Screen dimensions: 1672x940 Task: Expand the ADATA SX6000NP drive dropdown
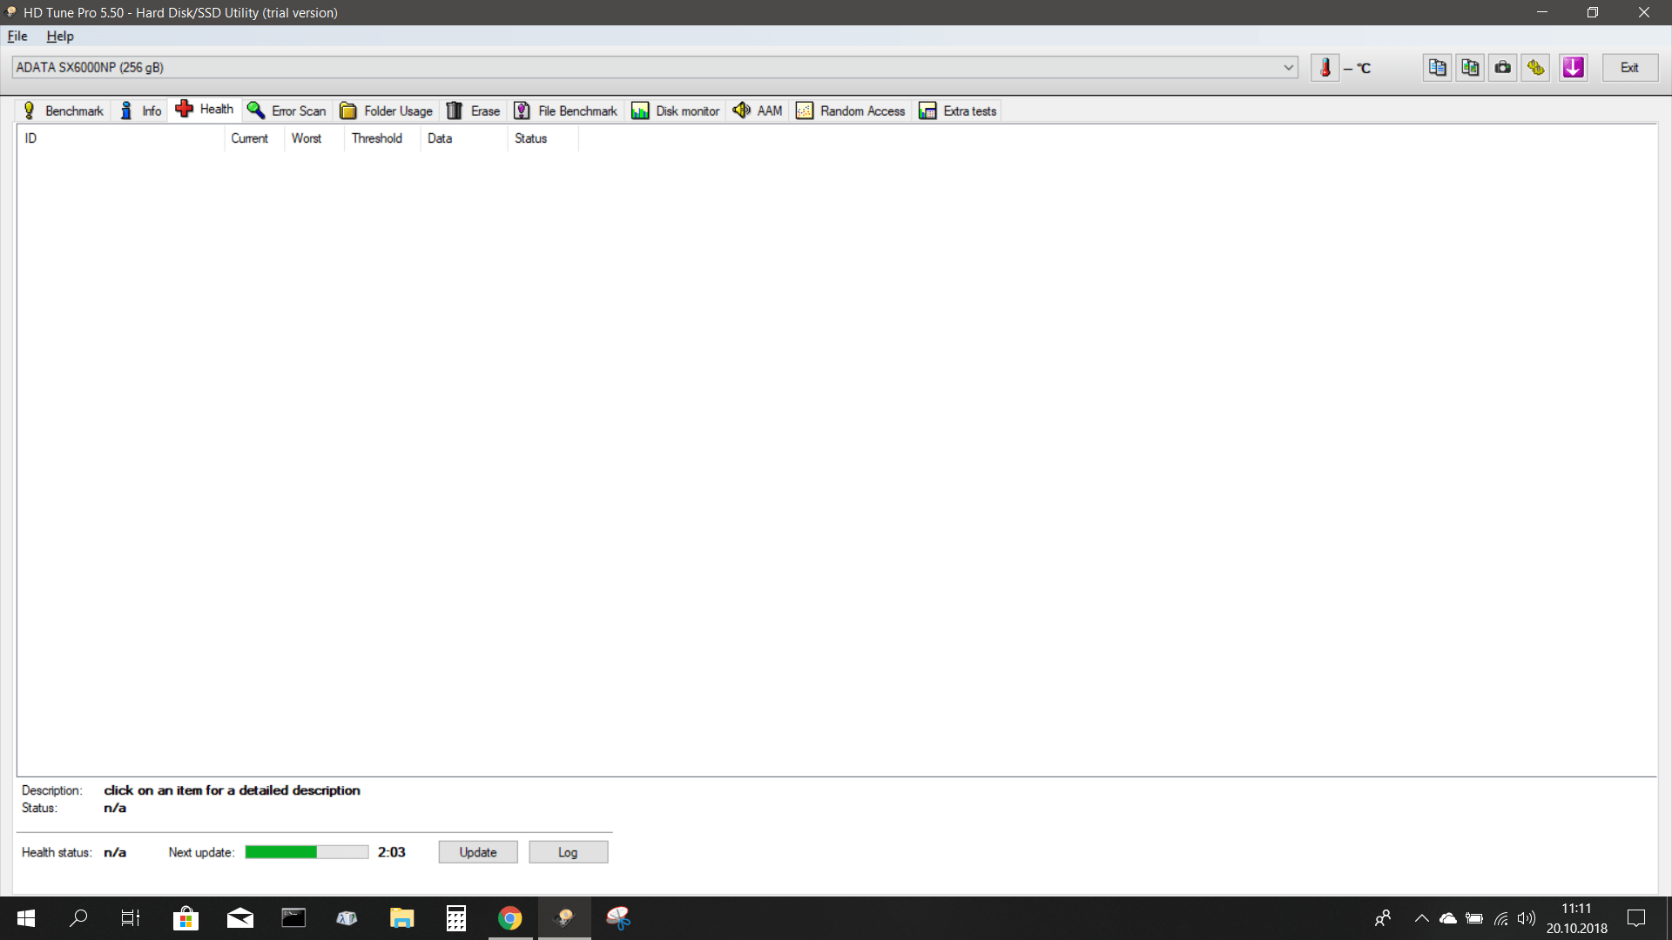[x=1288, y=68]
